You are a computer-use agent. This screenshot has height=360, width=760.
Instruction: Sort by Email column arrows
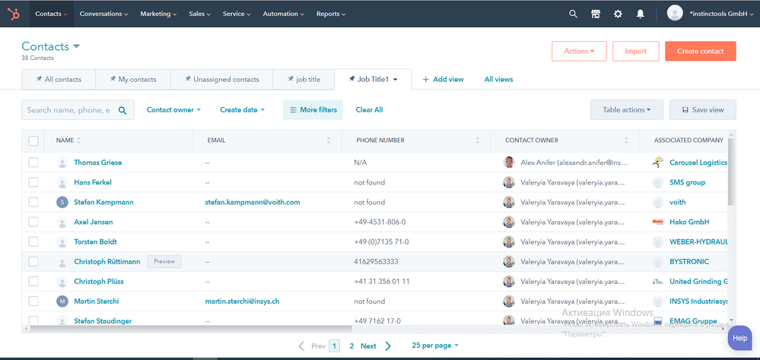click(329, 141)
